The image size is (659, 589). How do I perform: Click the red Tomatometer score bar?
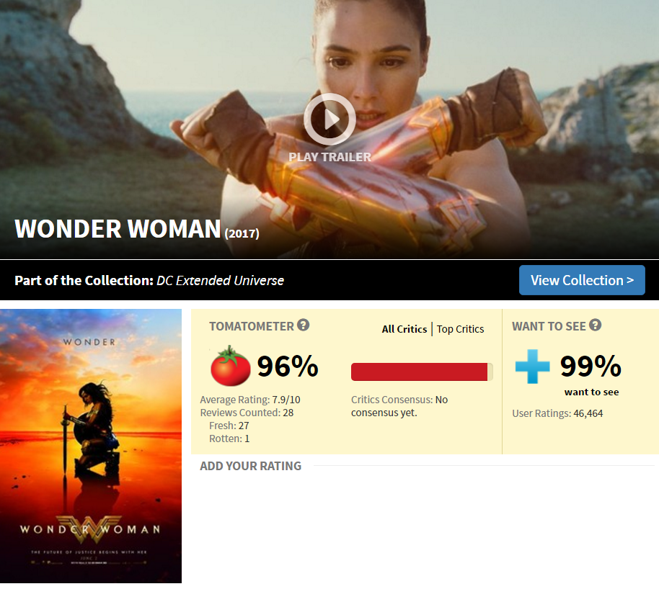pyautogui.click(x=422, y=372)
